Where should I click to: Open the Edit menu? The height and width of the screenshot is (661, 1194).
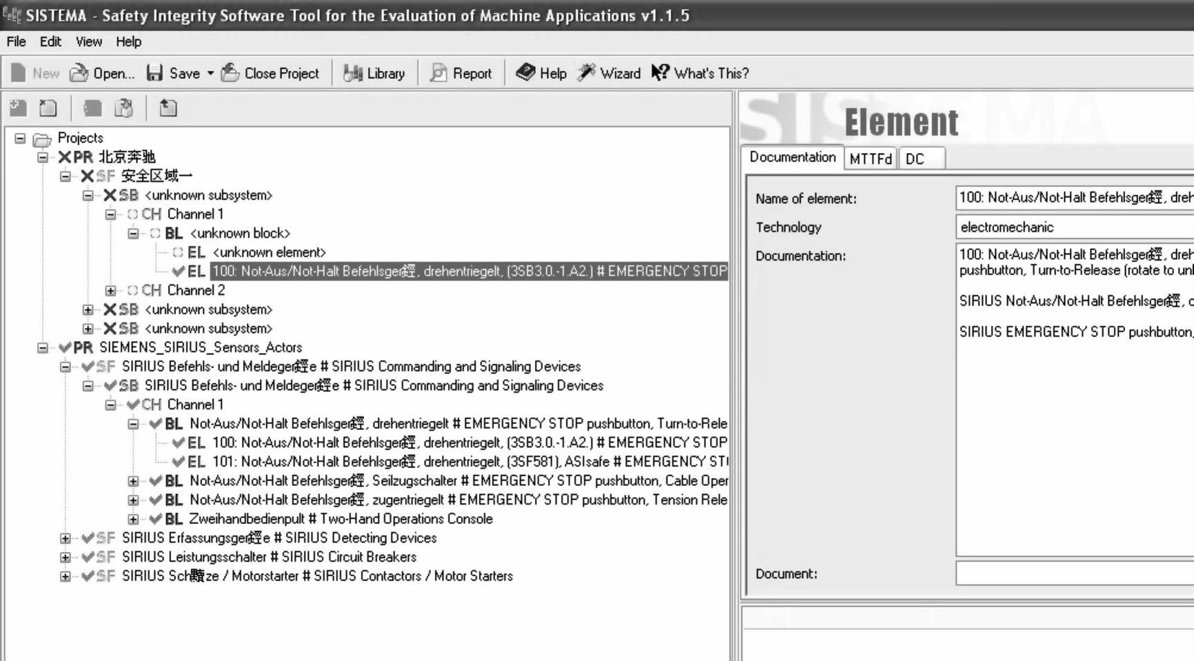50,41
